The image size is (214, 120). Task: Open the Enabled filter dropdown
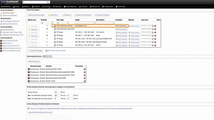[47, 23]
